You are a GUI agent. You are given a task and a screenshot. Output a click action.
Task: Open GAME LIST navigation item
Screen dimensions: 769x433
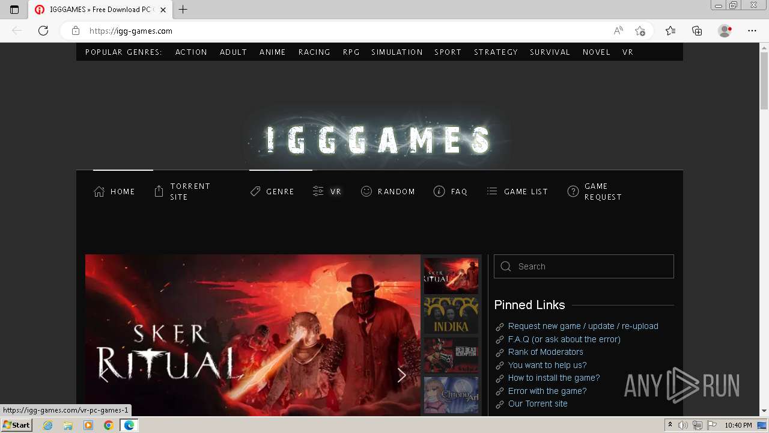pos(526,192)
